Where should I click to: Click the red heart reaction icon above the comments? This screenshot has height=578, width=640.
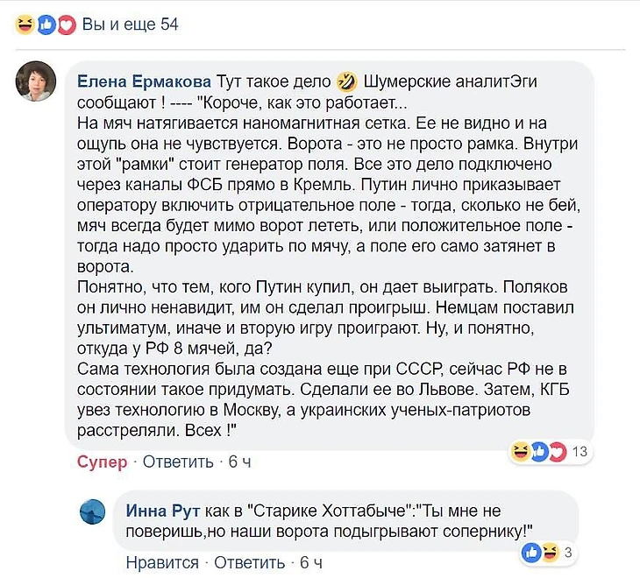[x=65, y=25]
